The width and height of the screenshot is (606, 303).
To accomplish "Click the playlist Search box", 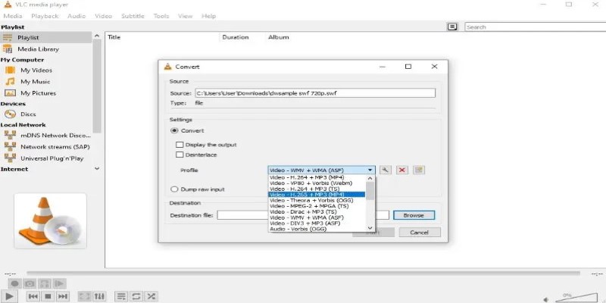I will coord(536,27).
